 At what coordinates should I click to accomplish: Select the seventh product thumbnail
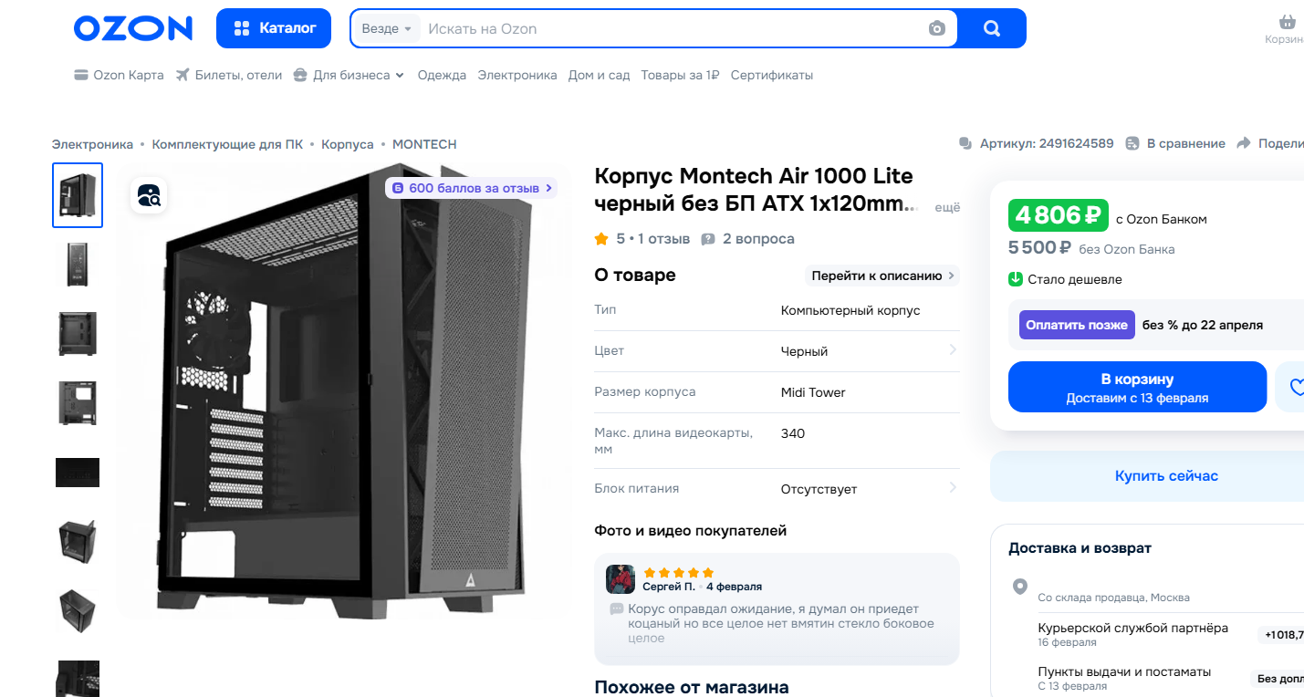pos(78,611)
